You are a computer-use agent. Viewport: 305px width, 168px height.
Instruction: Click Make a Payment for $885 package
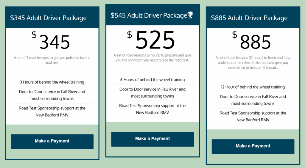(x=253, y=146)
